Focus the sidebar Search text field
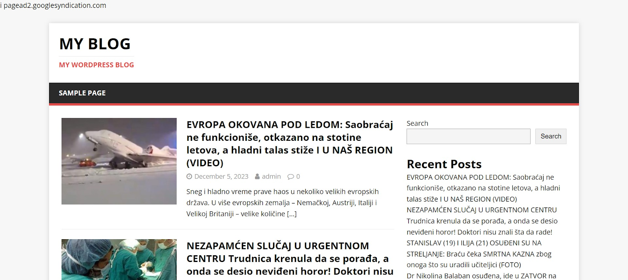The height and width of the screenshot is (280, 628). 469,136
